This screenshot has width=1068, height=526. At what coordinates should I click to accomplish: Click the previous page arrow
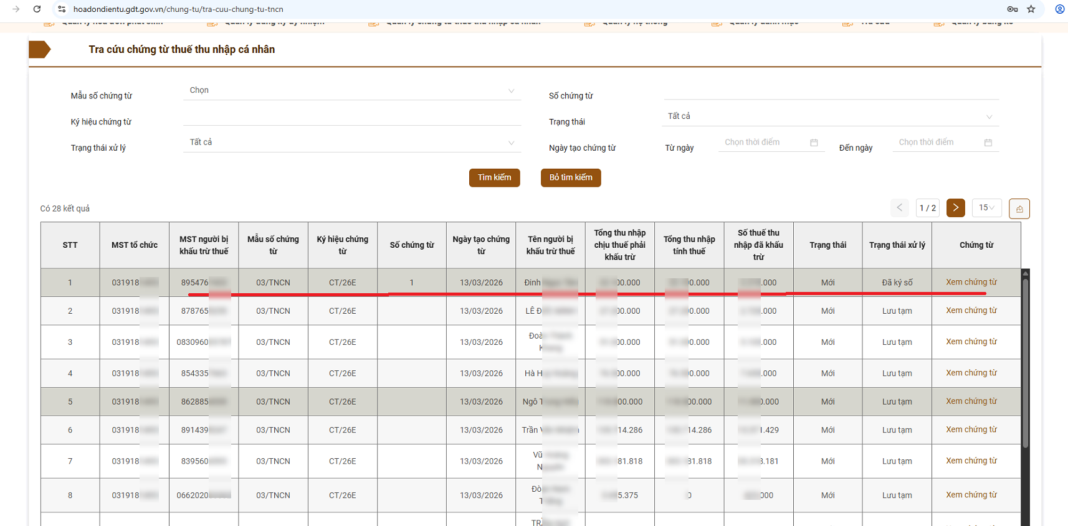(x=899, y=208)
